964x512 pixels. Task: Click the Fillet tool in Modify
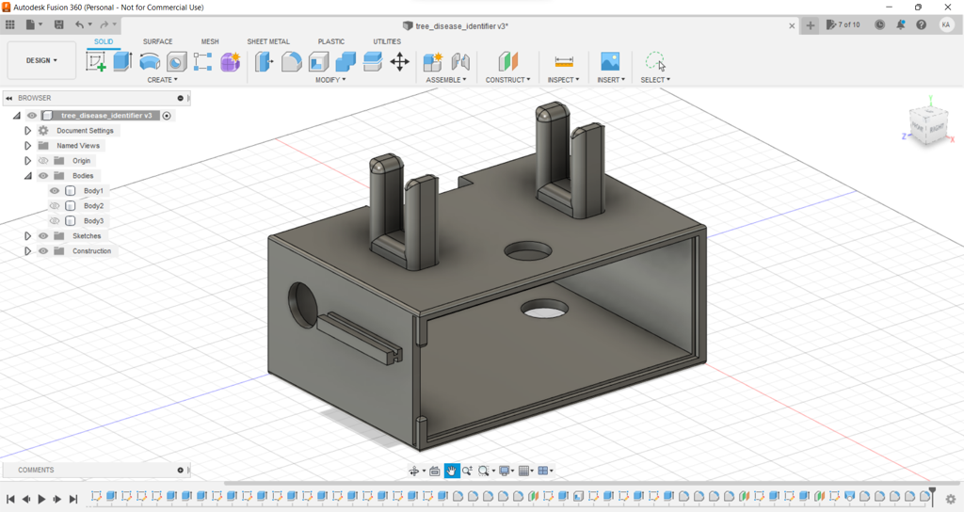click(x=292, y=62)
